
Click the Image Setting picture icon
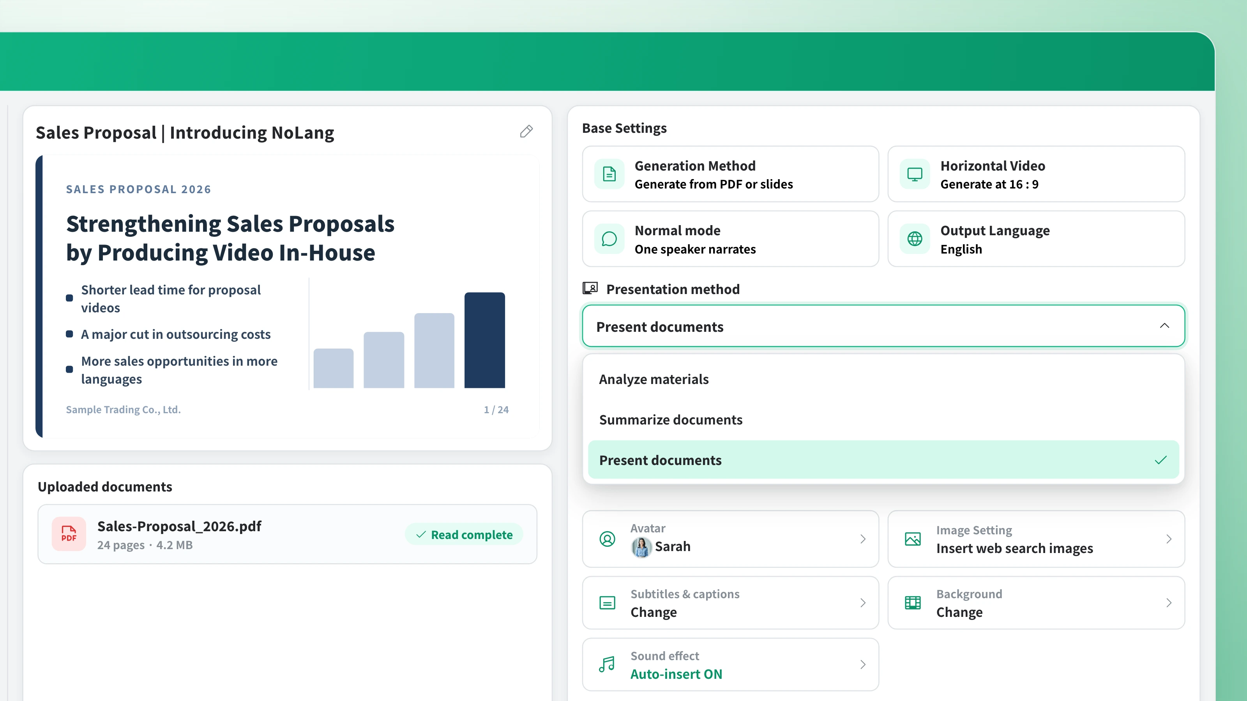click(x=913, y=539)
